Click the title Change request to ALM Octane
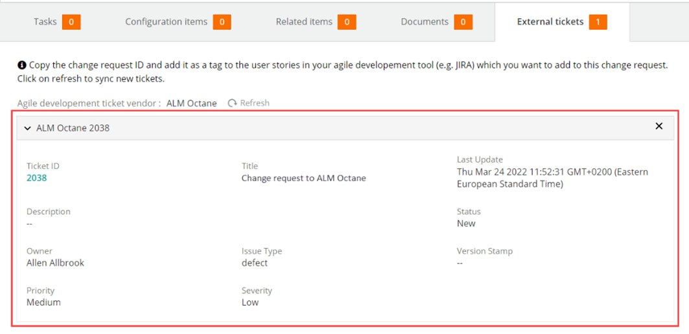Screen dimensions: 689x334 coord(303,178)
